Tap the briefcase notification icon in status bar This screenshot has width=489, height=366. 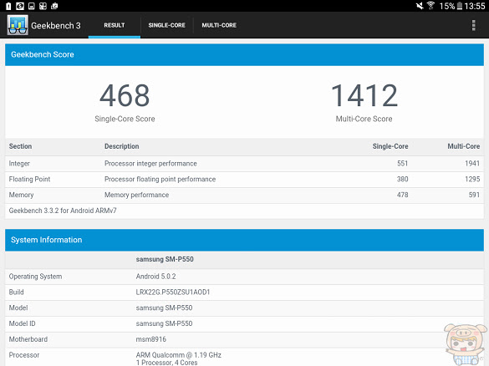pos(54,6)
